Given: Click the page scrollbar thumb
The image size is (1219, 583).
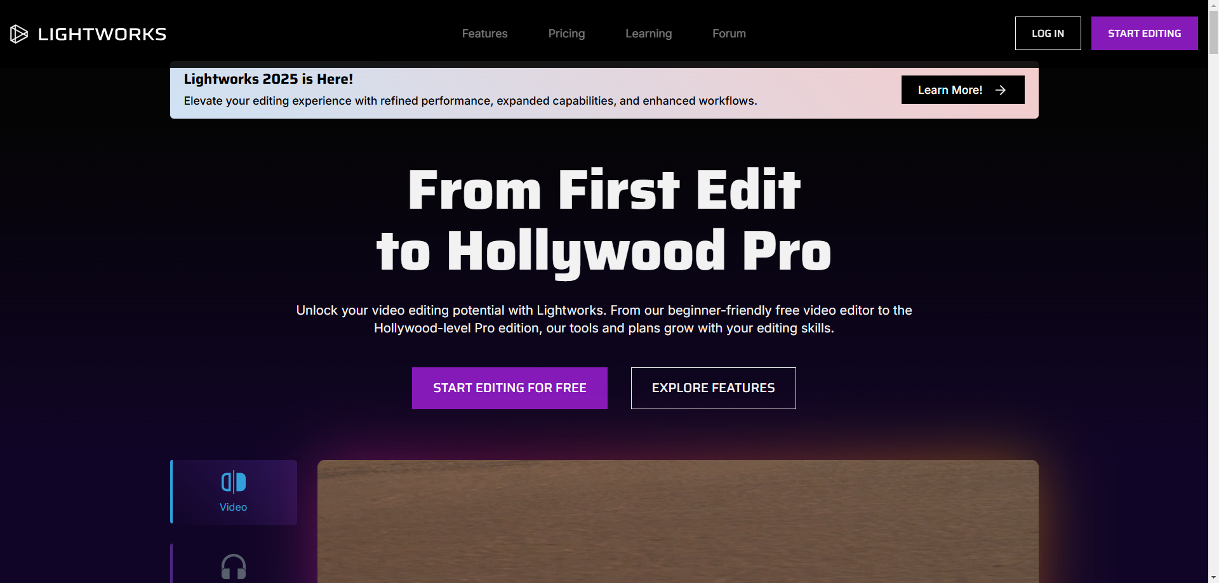Looking at the screenshot, I should tap(1213, 32).
